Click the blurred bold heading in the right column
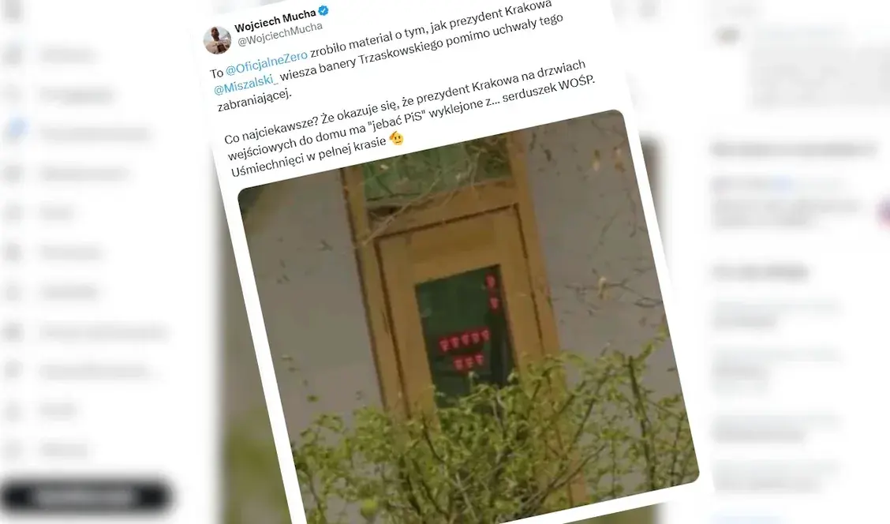Viewport: 890px width, 524px height. click(x=794, y=150)
